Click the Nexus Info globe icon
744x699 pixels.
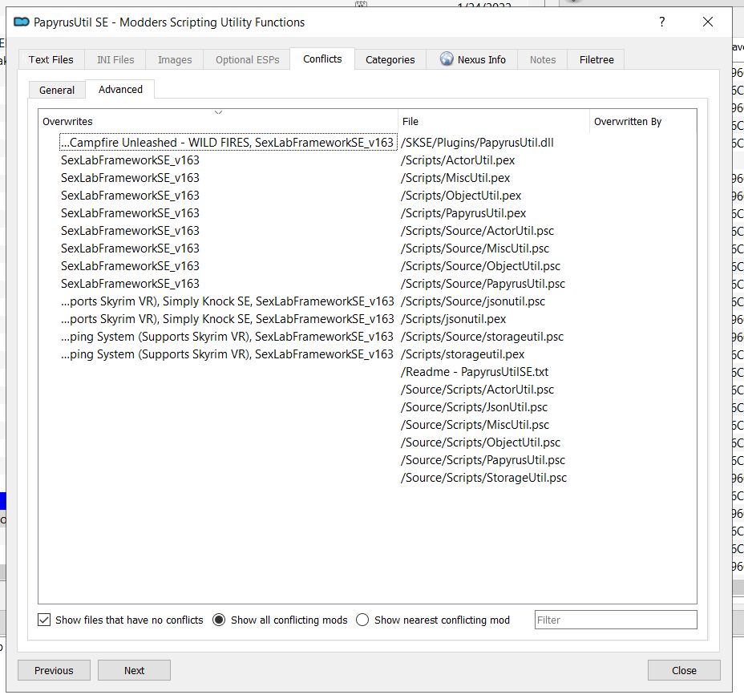pos(447,59)
